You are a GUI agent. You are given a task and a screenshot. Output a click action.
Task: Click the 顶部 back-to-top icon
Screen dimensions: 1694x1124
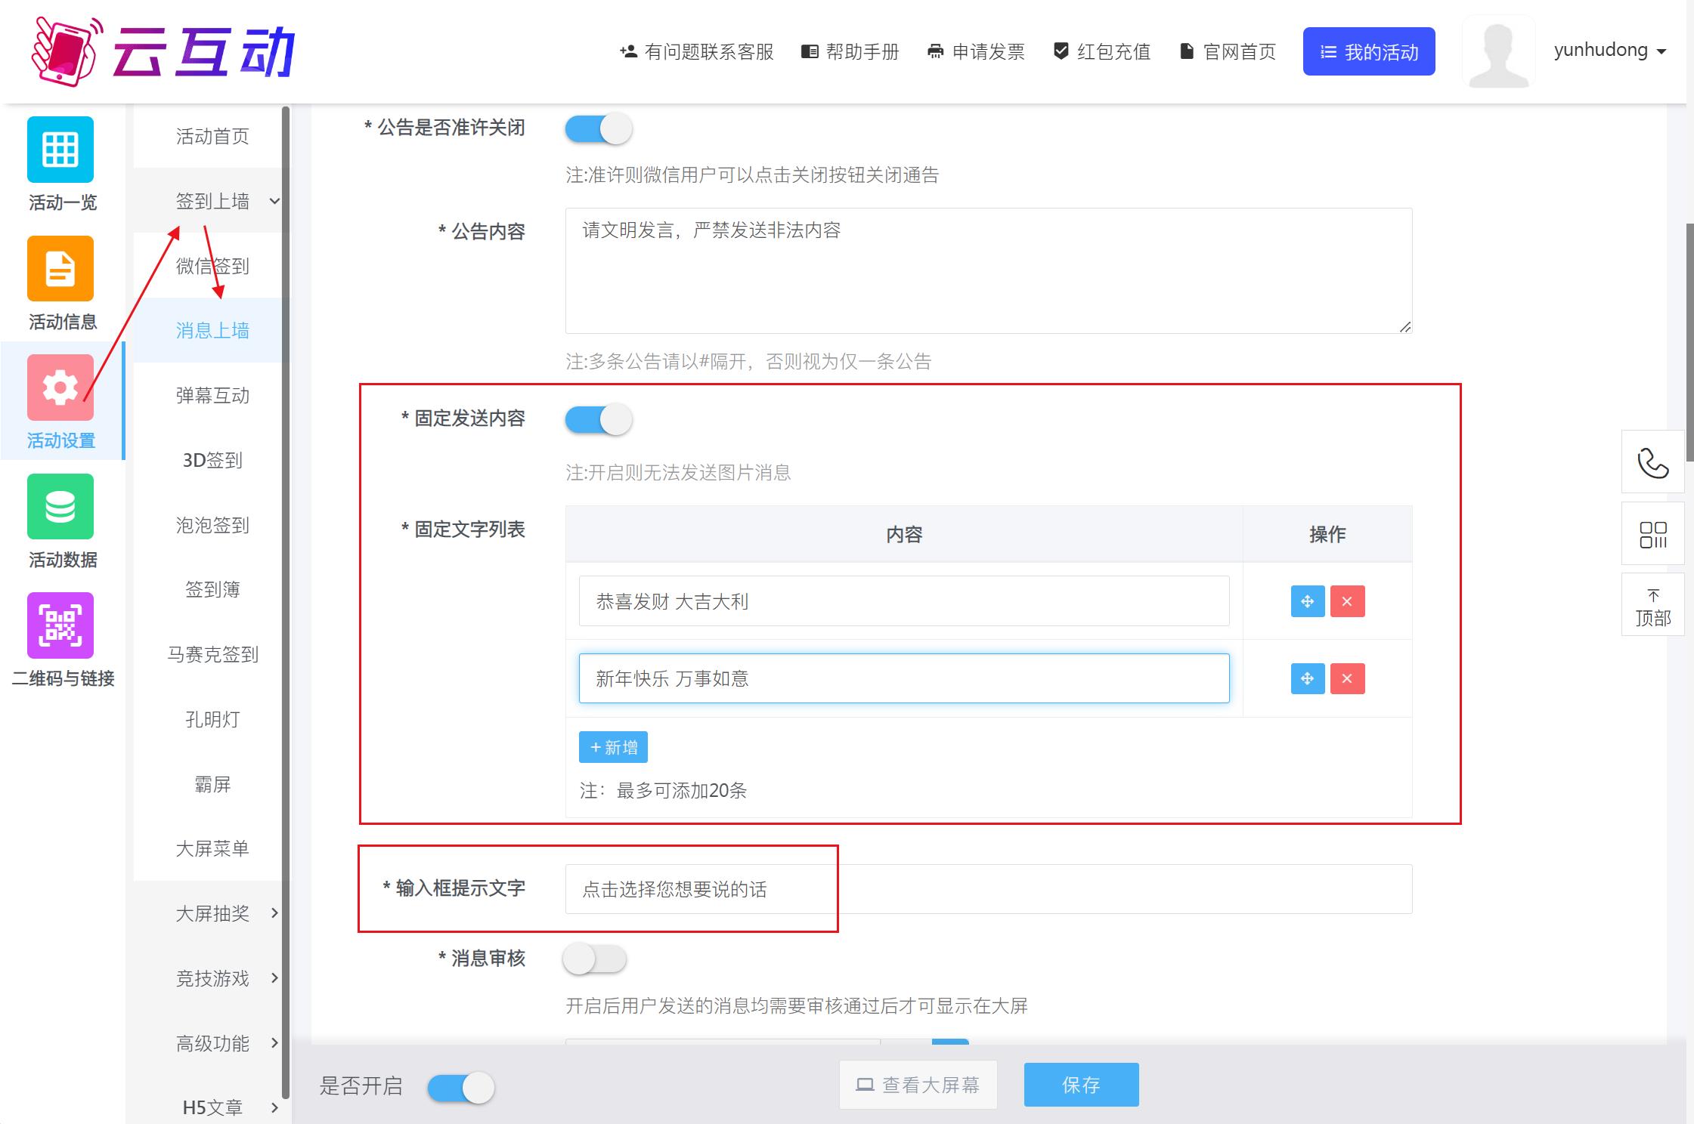point(1652,604)
